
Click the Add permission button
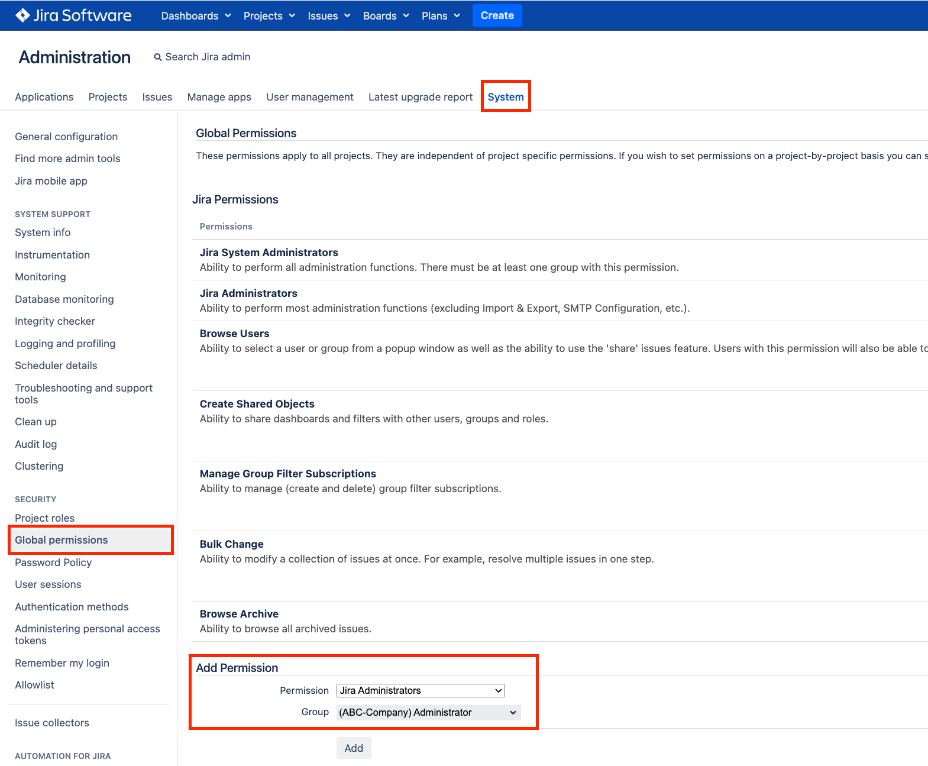354,748
